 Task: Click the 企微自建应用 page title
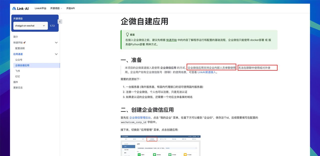click(144, 21)
